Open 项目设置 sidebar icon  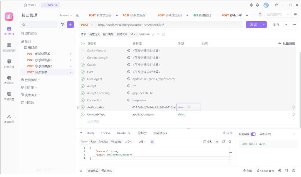tap(9, 96)
